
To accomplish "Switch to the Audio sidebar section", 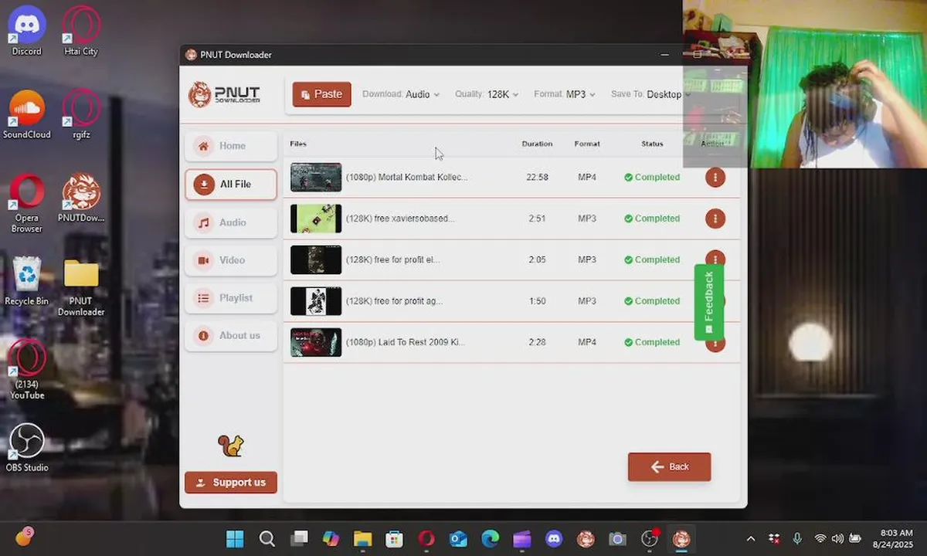I will click(x=231, y=222).
